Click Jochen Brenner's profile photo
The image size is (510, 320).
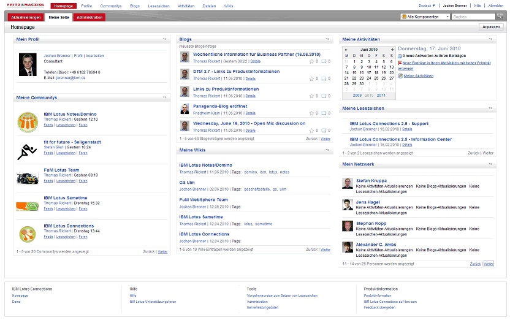click(x=28, y=65)
